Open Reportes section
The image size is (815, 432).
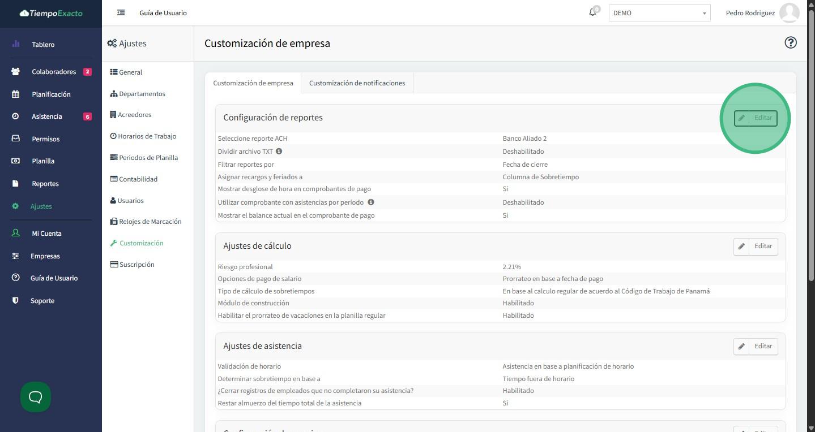(x=45, y=184)
